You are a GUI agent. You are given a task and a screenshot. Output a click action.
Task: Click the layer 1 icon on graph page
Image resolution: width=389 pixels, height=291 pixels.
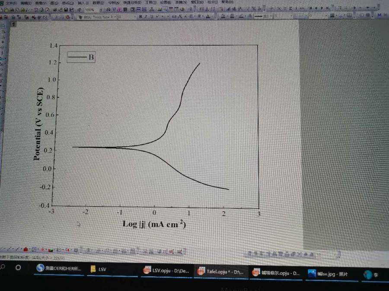pyautogui.click(x=13, y=25)
